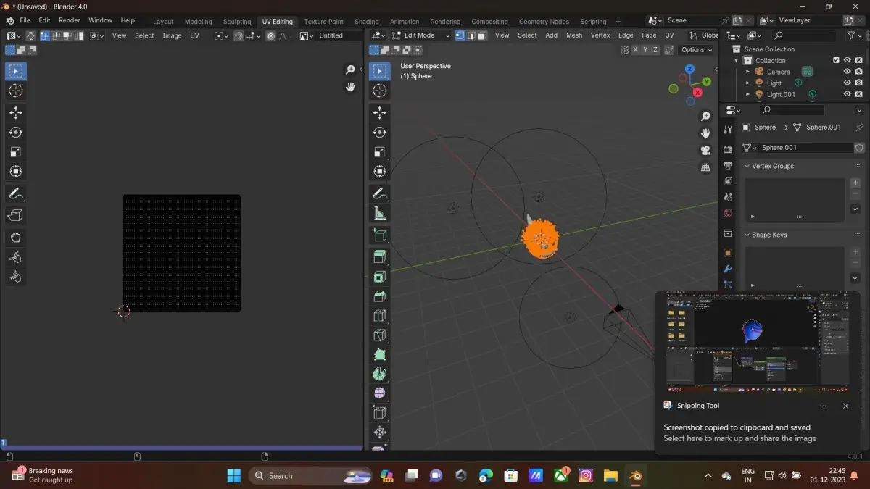The image size is (870, 489).
Task: Select the Transform tool in 3D viewport
Action: pos(379,172)
